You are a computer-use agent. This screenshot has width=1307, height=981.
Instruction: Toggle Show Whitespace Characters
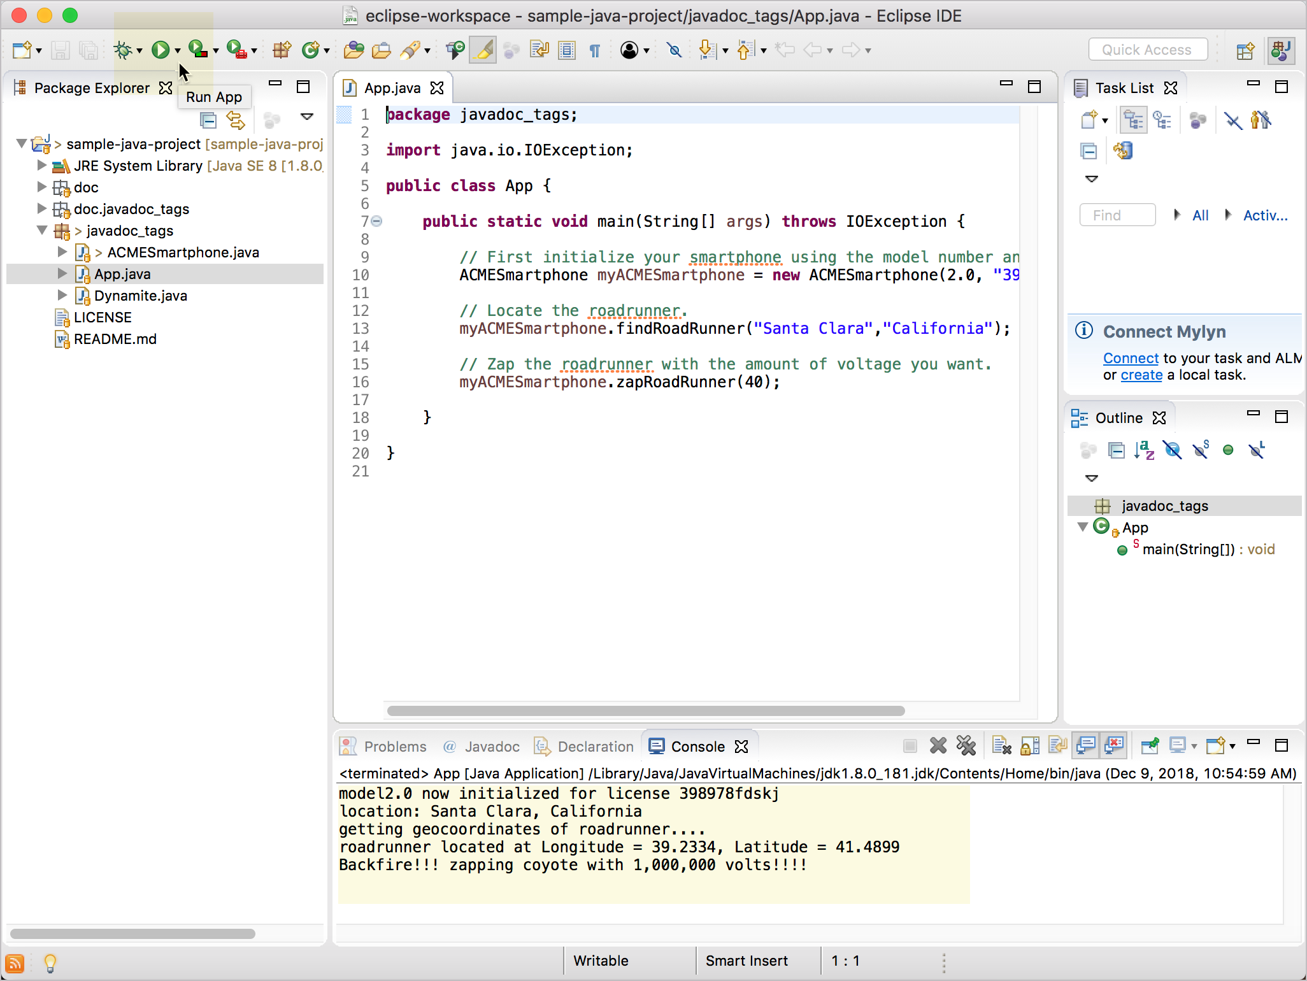tap(595, 50)
